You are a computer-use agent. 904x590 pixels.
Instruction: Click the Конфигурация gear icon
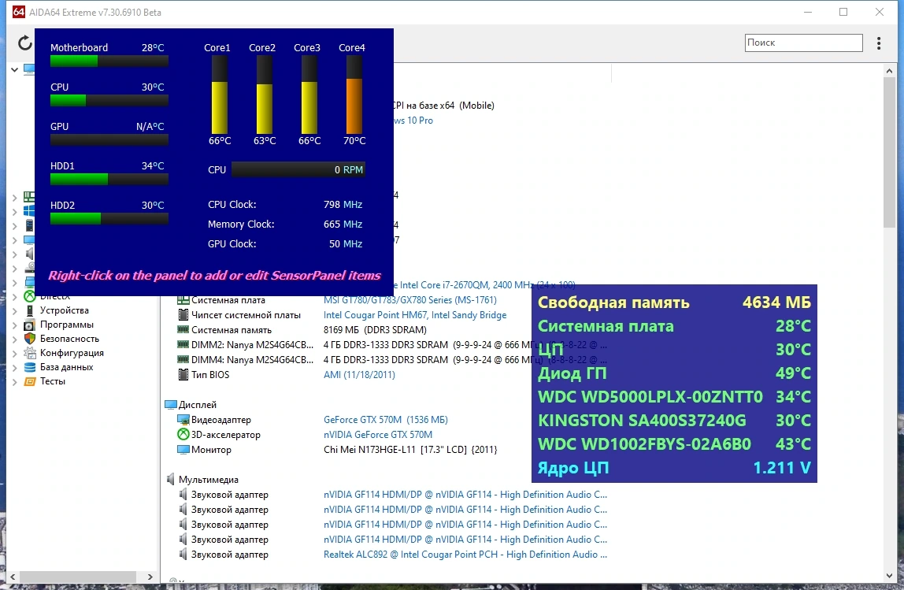point(29,353)
